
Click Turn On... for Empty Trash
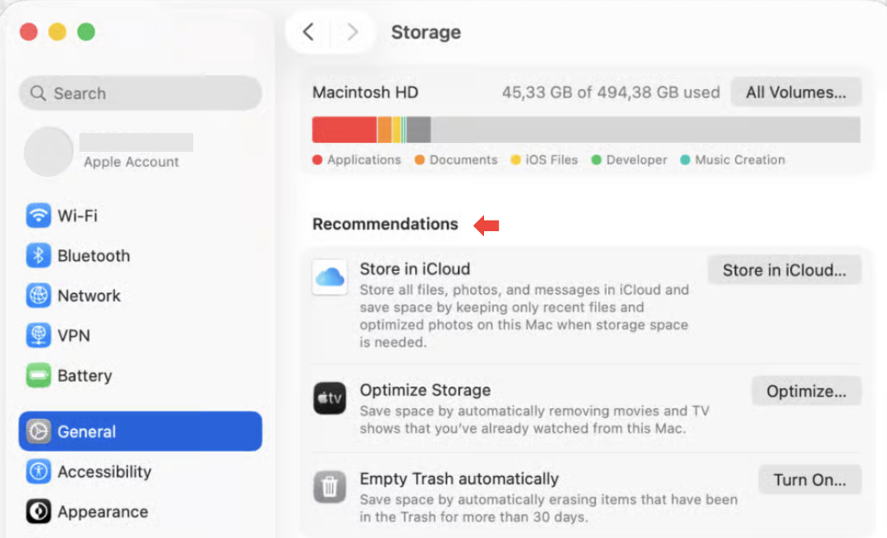point(809,479)
